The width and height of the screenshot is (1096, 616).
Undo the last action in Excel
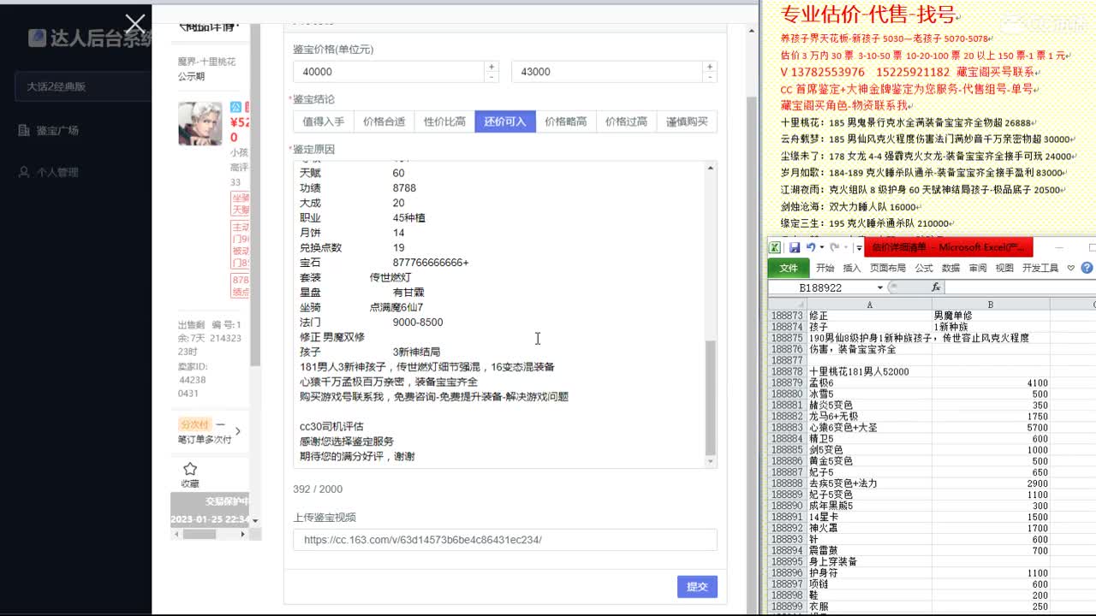pos(810,247)
